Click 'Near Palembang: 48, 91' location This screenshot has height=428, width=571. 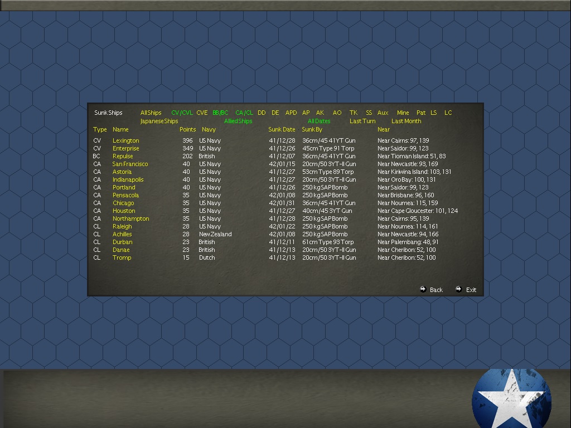point(408,242)
